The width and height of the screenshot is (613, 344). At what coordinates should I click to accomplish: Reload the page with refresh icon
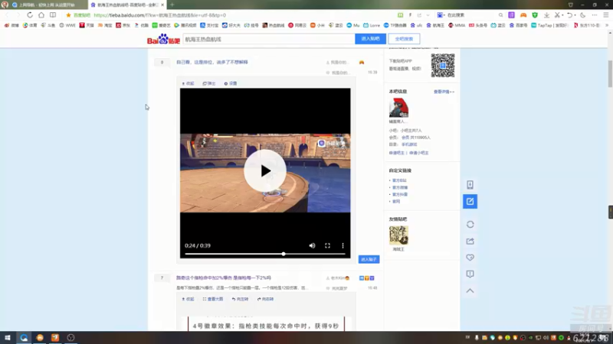point(30,15)
